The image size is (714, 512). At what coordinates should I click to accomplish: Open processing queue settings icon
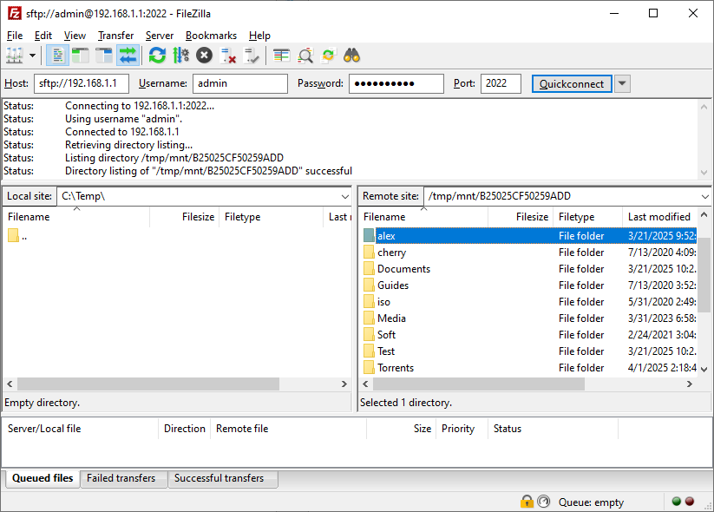click(x=180, y=56)
